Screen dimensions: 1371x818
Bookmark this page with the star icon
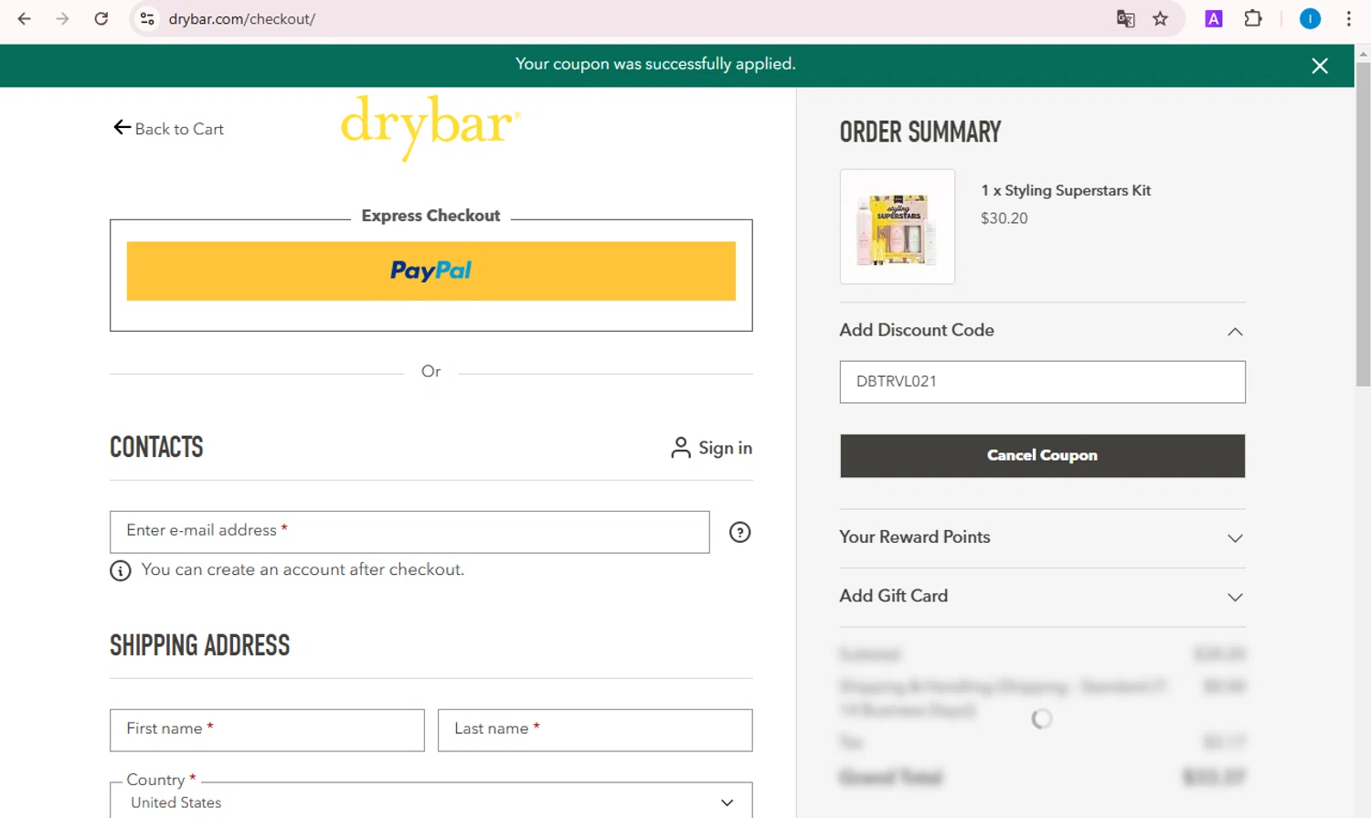(x=1160, y=18)
